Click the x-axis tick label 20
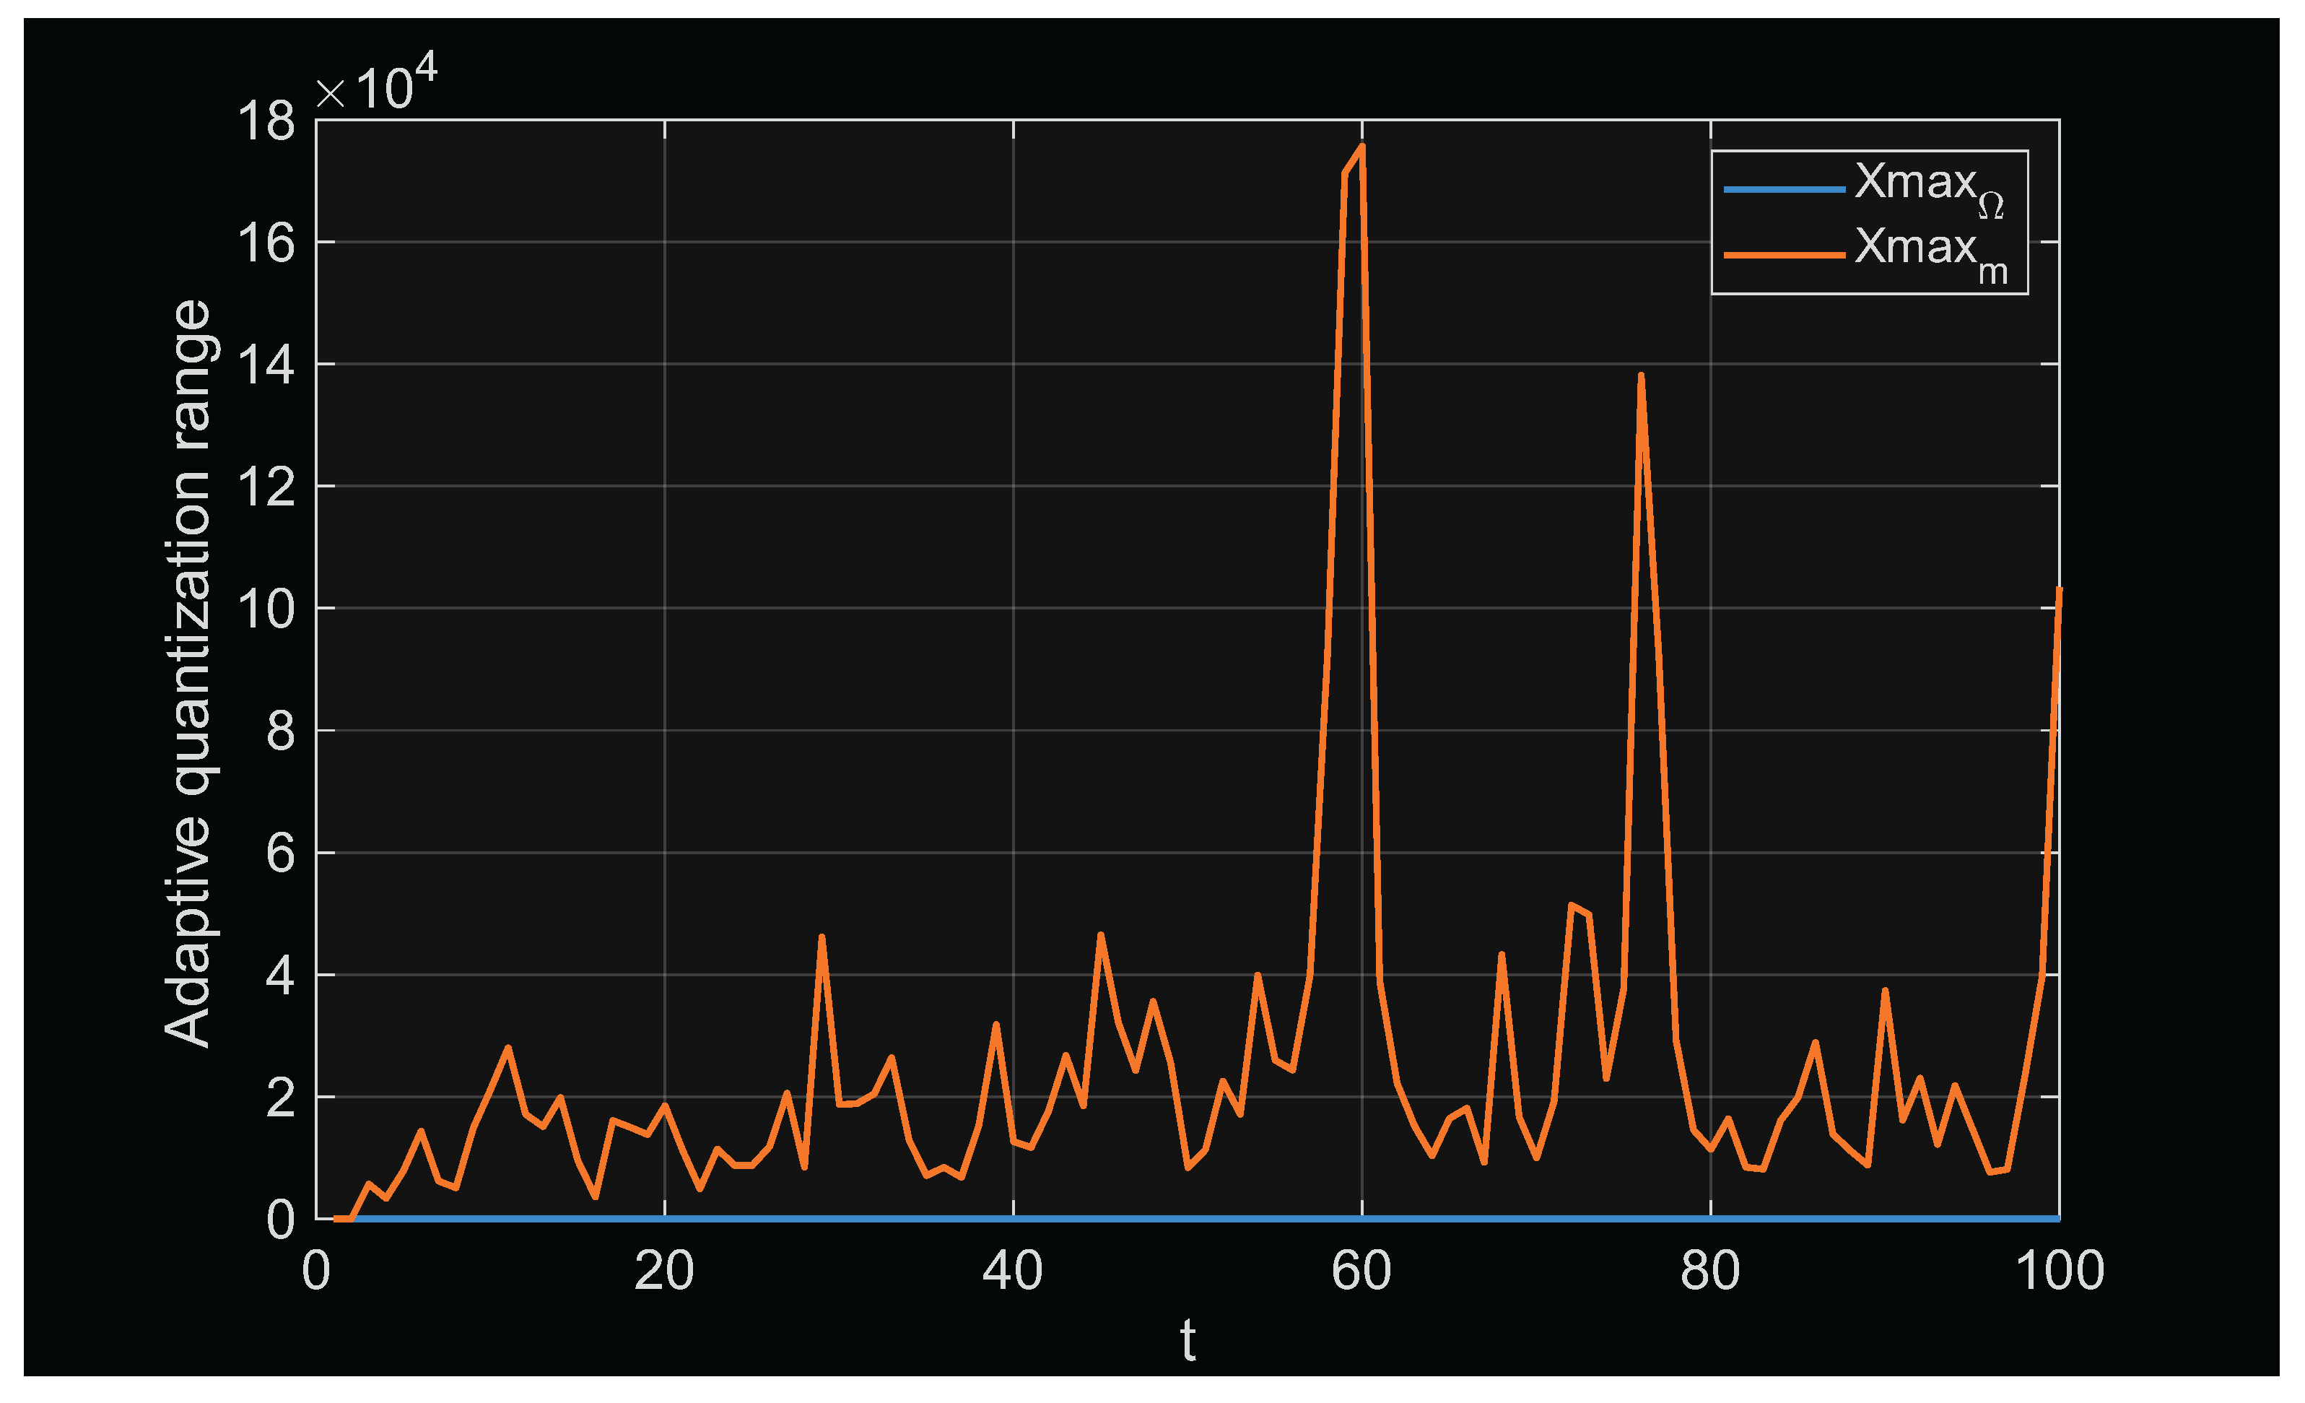 click(x=664, y=1271)
